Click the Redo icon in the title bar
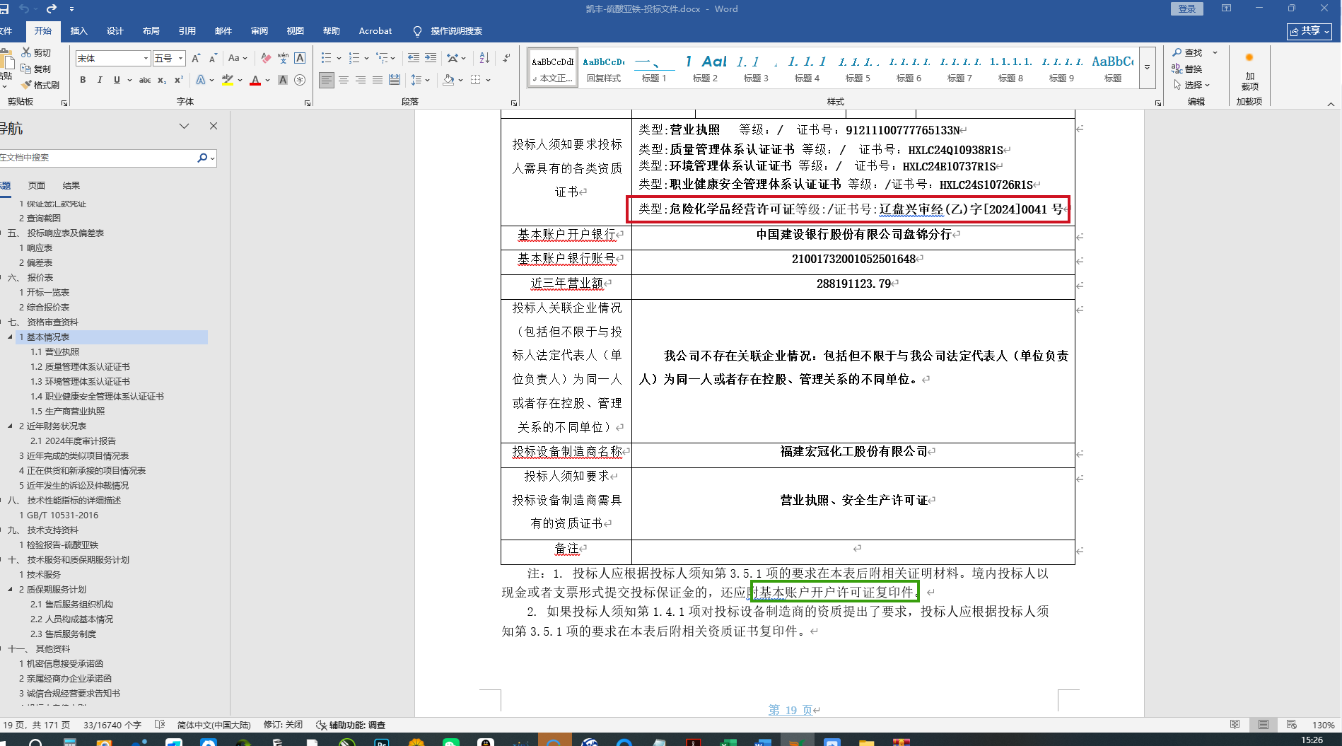 click(x=52, y=8)
